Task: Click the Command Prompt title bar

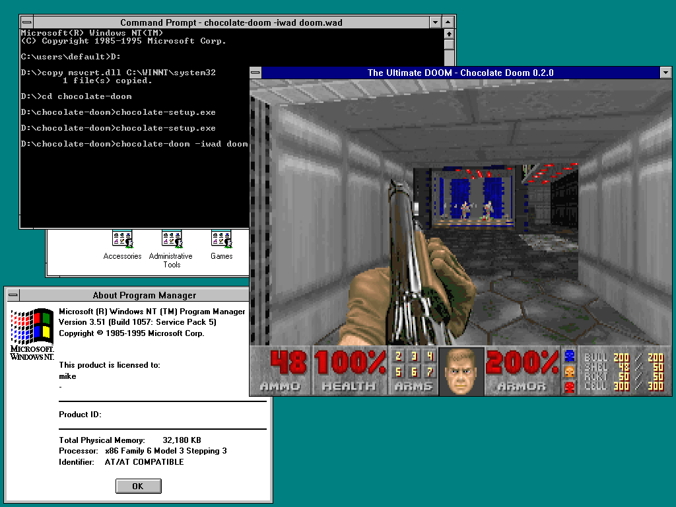Action: point(231,22)
